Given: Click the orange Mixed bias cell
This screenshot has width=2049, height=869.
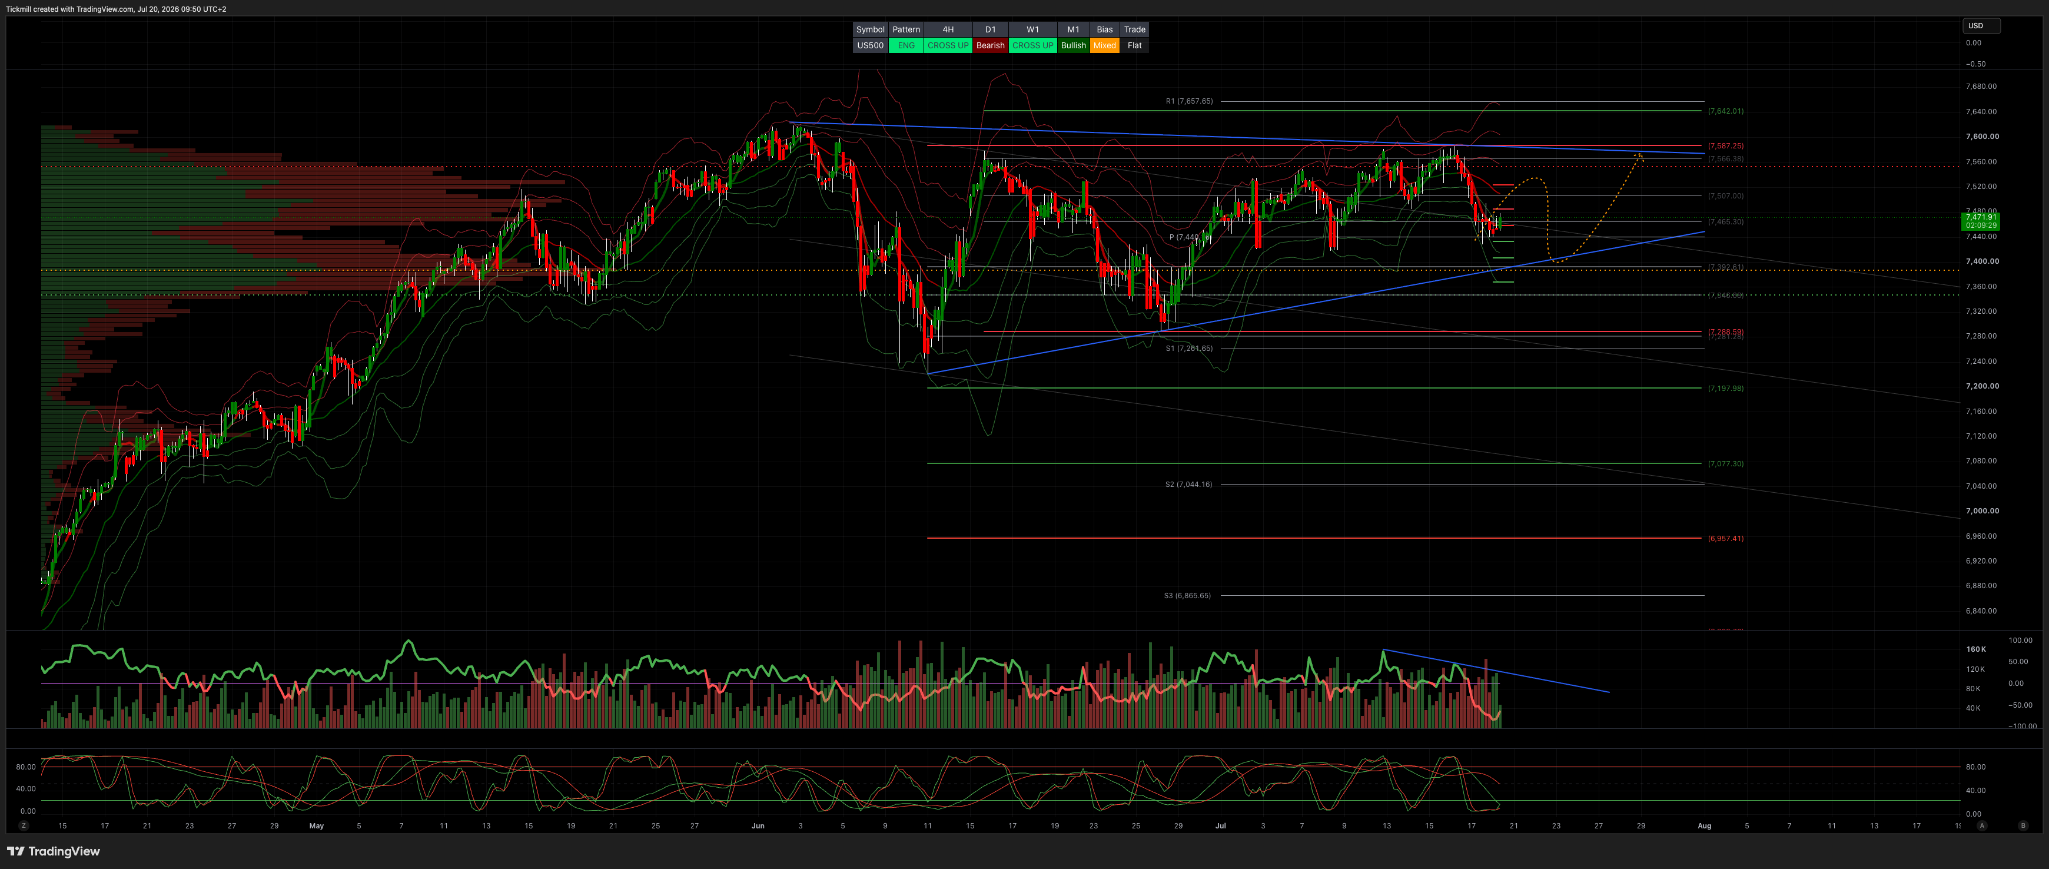Looking at the screenshot, I should click(1104, 45).
